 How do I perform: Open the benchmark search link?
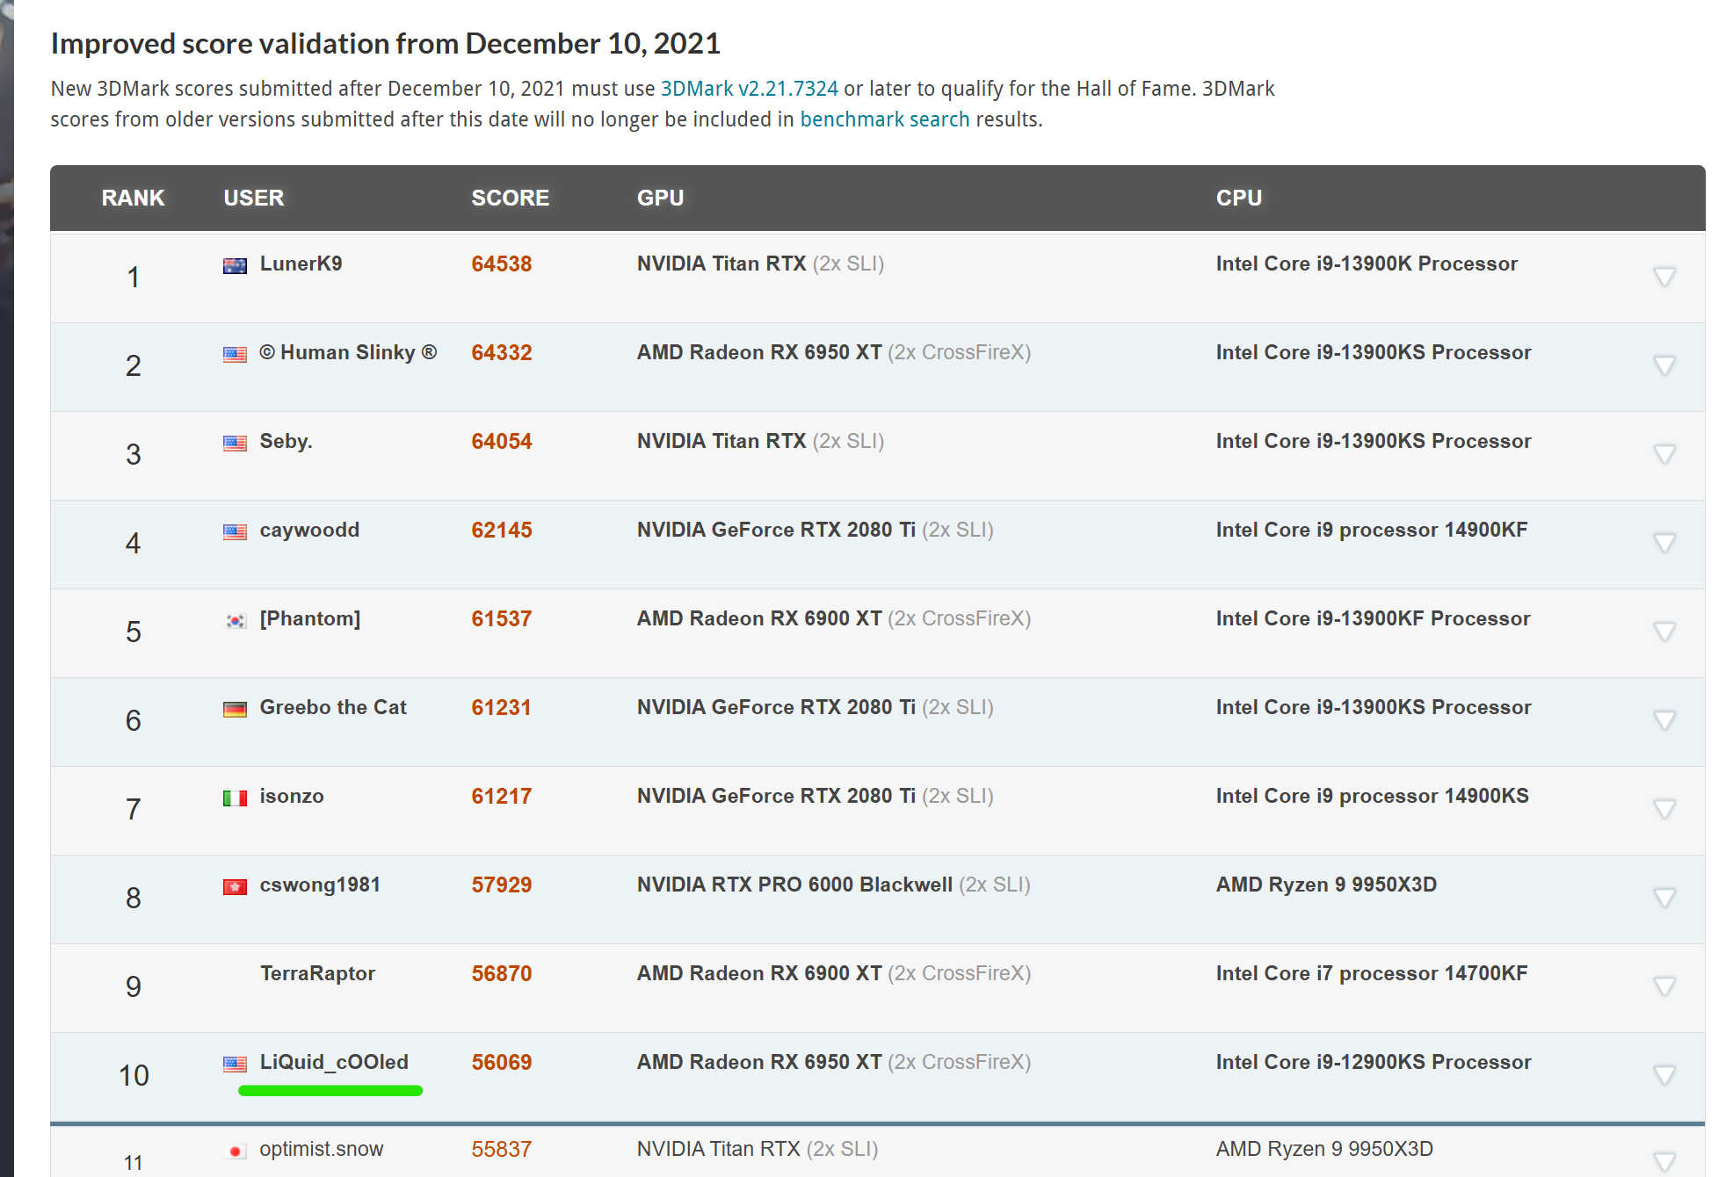[x=884, y=119]
